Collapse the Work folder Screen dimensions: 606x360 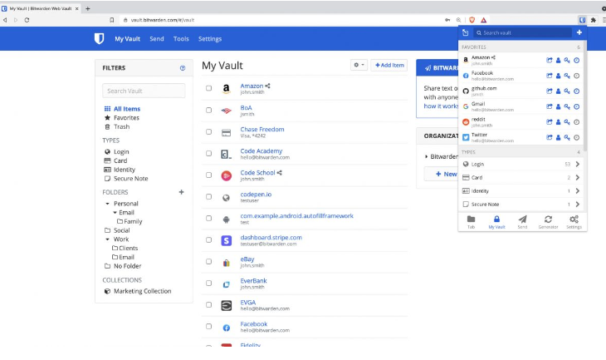(107, 239)
